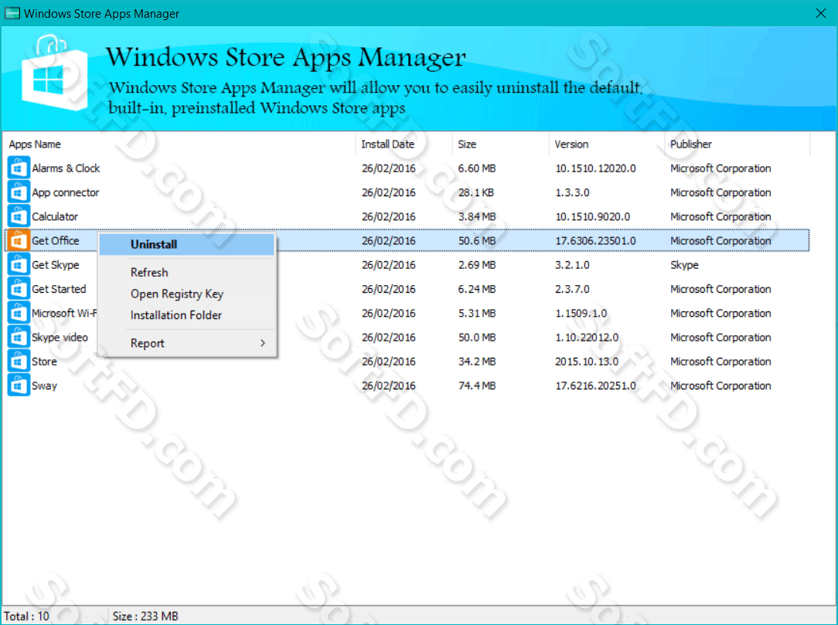Select the Get Office row name

click(x=55, y=240)
